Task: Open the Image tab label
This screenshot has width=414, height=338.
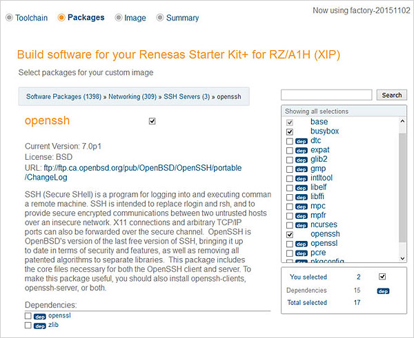Action: [135, 18]
